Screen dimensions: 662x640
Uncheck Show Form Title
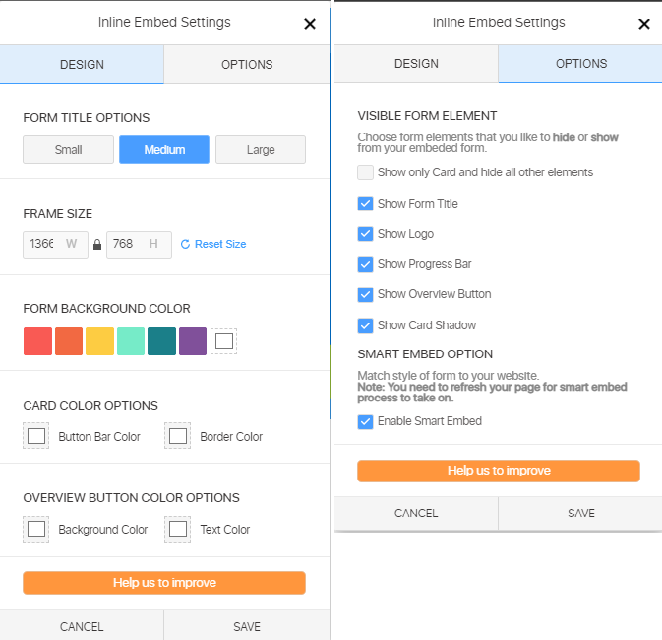pyautogui.click(x=366, y=204)
